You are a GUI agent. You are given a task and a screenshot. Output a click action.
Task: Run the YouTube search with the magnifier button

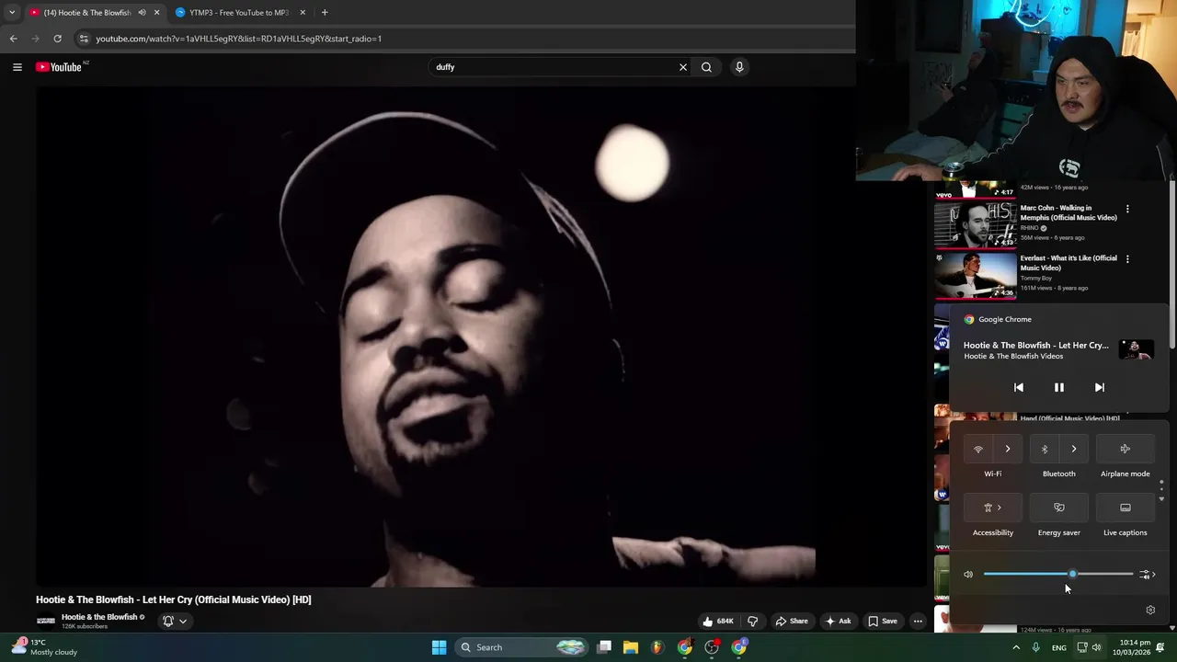706,67
